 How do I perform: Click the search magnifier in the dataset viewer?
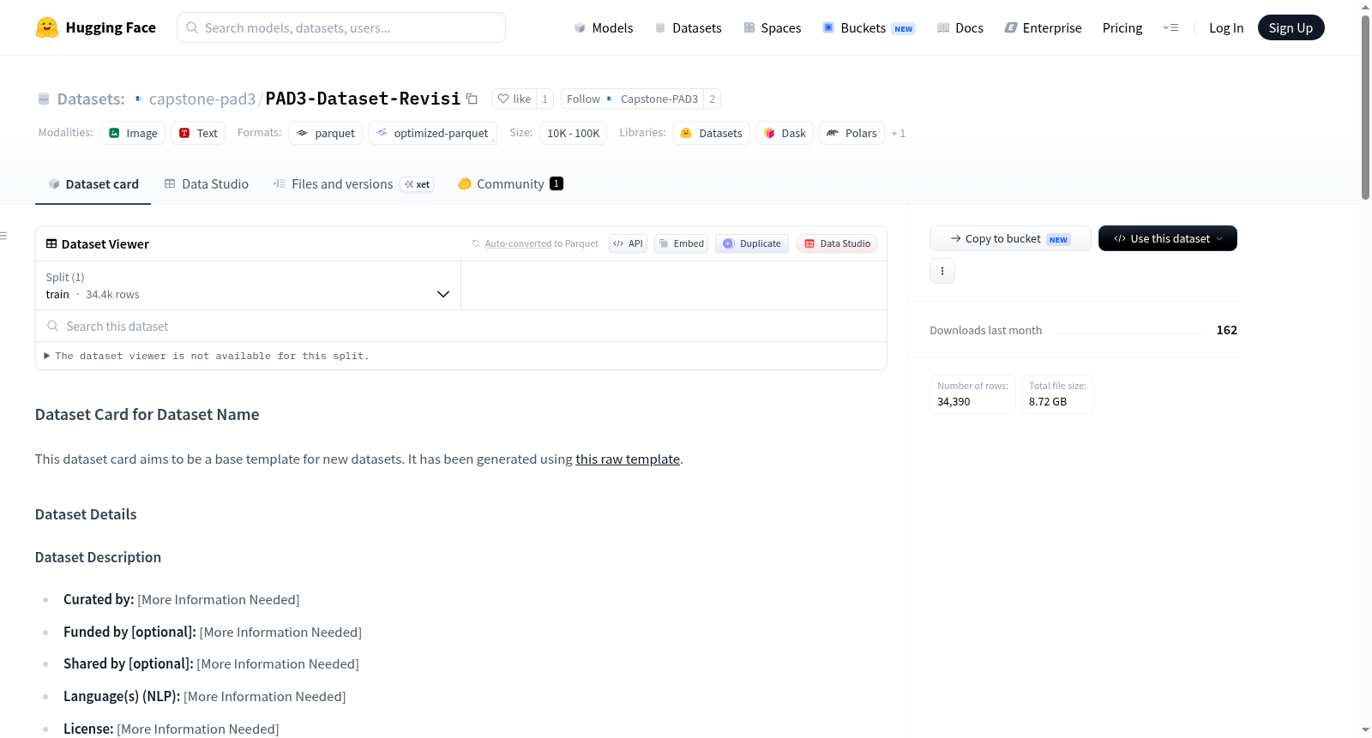(53, 326)
